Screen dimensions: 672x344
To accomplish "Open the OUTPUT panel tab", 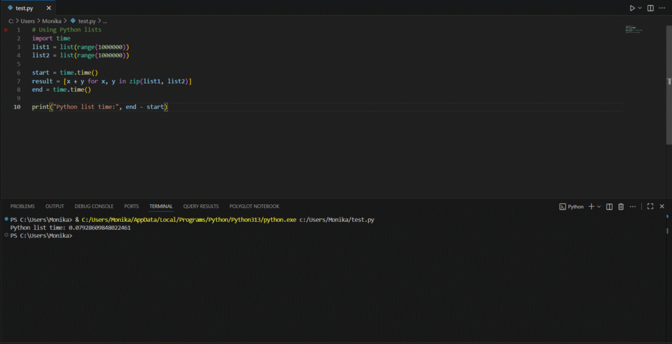I will pos(54,206).
